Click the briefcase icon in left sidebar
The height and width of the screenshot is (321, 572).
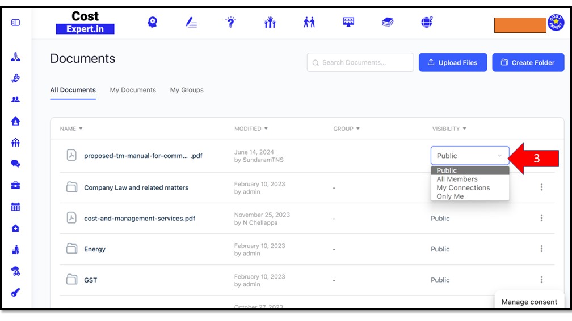click(x=16, y=185)
